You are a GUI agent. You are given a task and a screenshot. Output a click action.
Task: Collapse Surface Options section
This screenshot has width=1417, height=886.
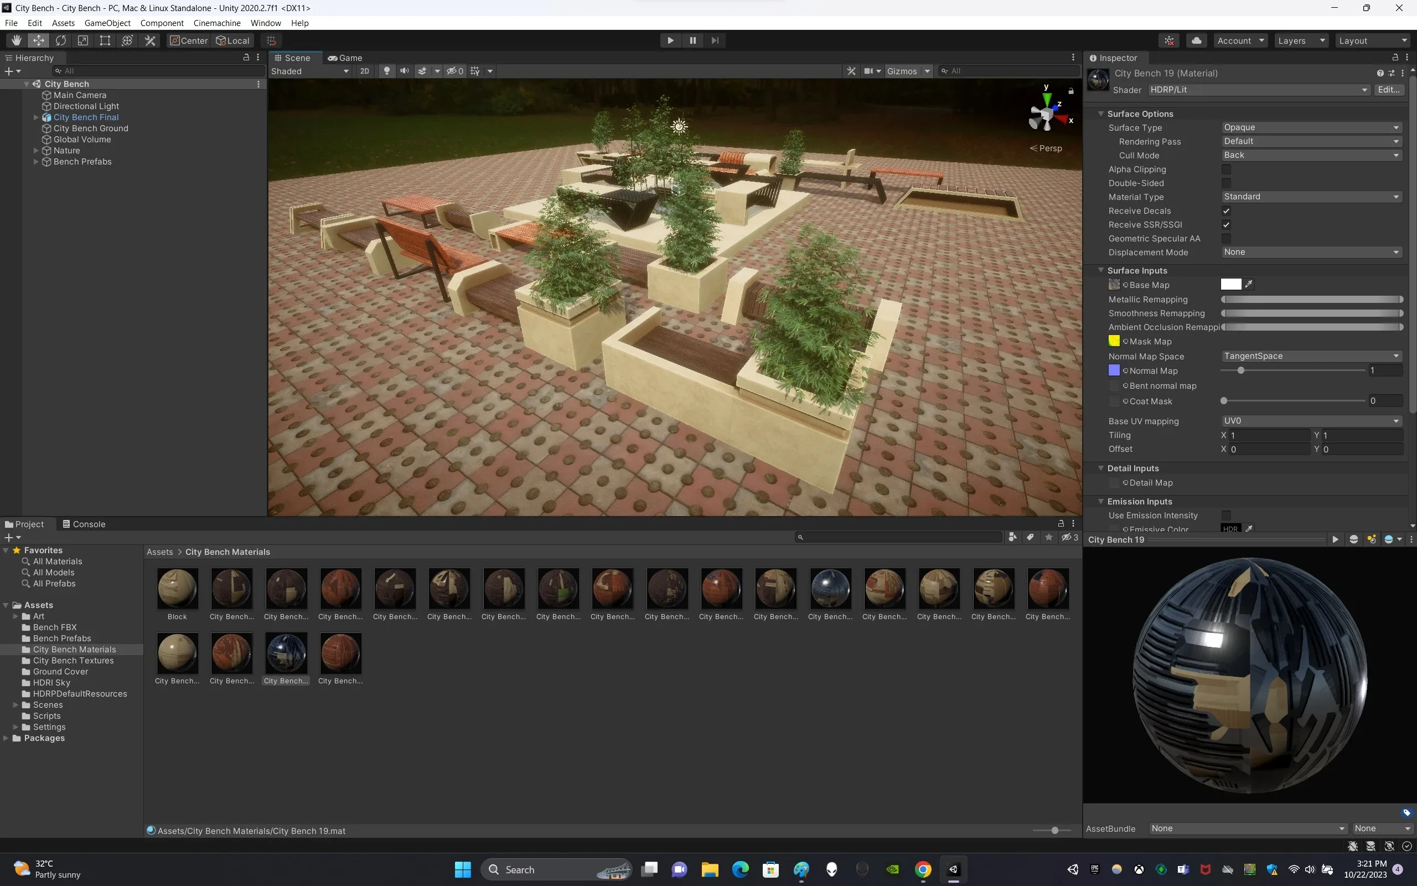(x=1101, y=114)
